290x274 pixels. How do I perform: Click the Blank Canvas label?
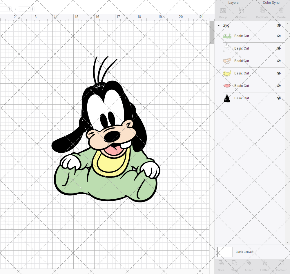(244, 252)
